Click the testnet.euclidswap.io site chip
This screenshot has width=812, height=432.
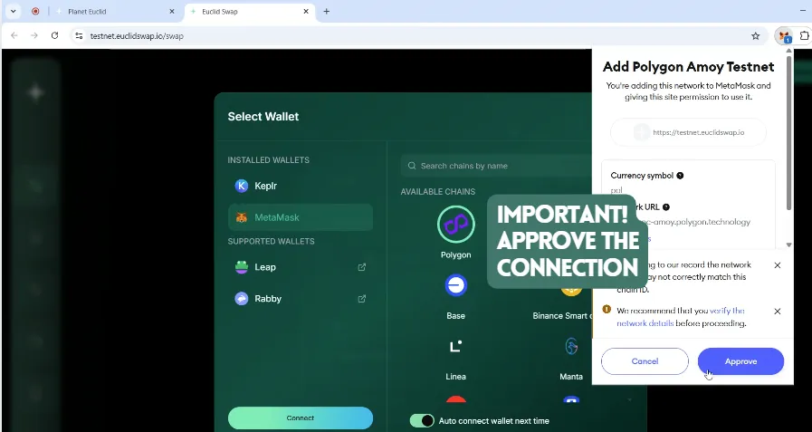[x=688, y=132]
